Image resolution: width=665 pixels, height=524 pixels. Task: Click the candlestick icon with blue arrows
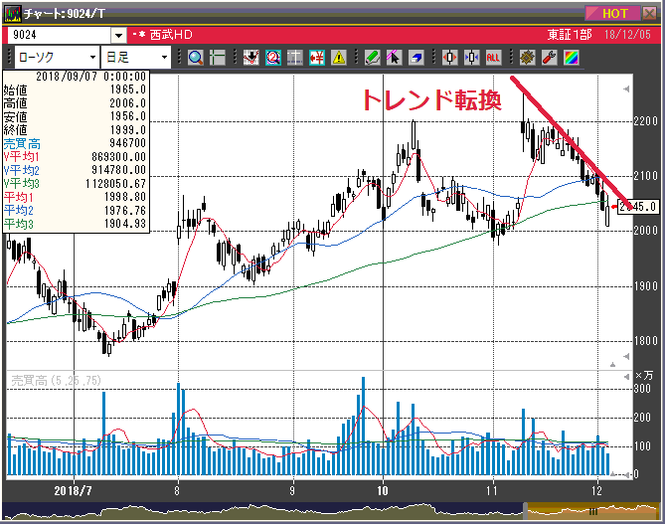click(471, 58)
